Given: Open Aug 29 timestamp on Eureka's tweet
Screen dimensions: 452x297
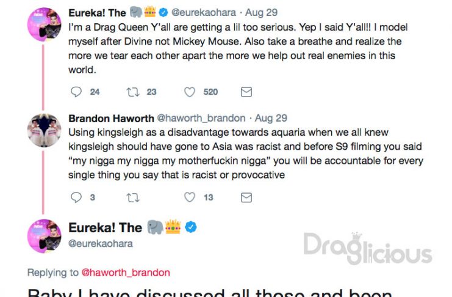Looking at the screenshot, I should pos(262,12).
